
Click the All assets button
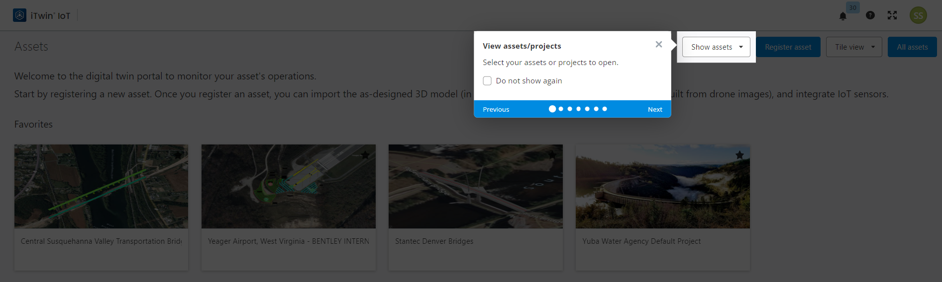click(x=912, y=47)
